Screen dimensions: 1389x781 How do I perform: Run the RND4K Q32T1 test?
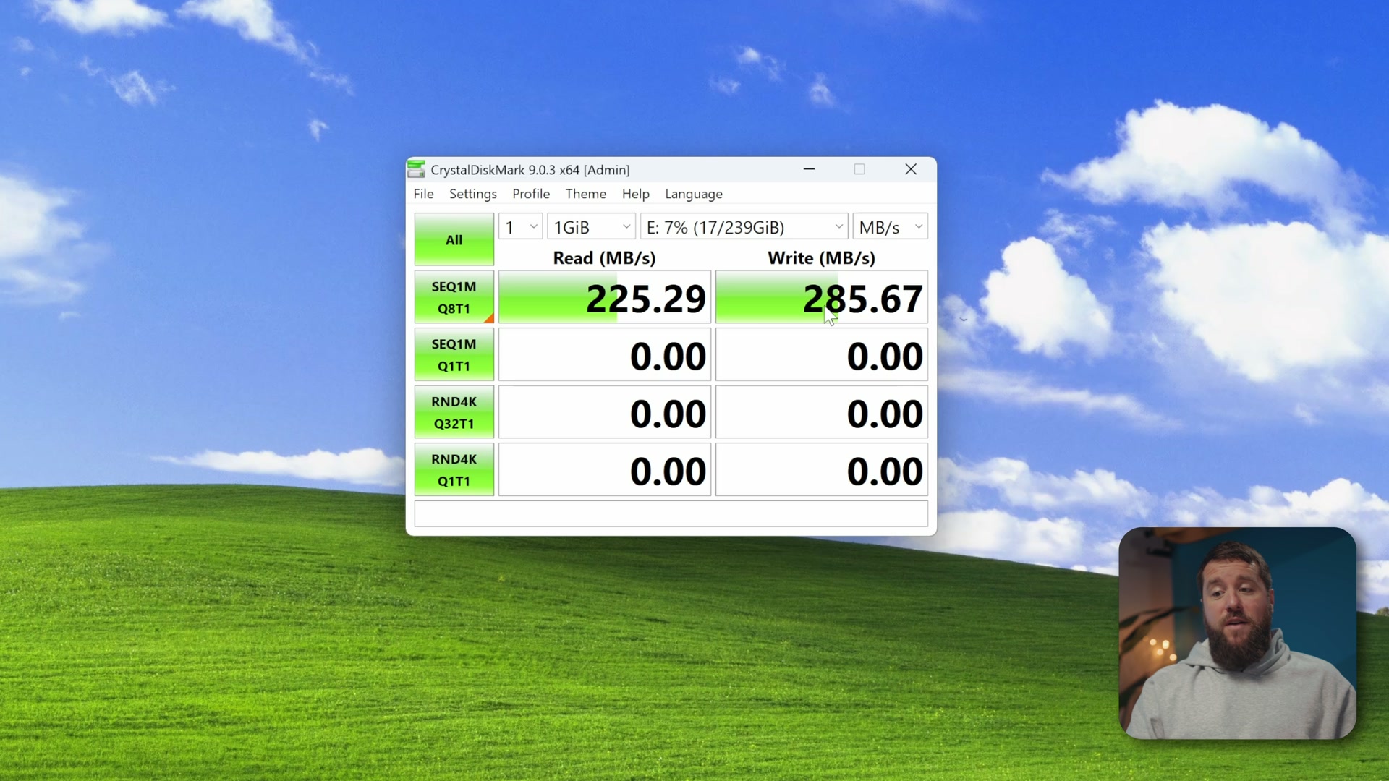click(x=454, y=412)
